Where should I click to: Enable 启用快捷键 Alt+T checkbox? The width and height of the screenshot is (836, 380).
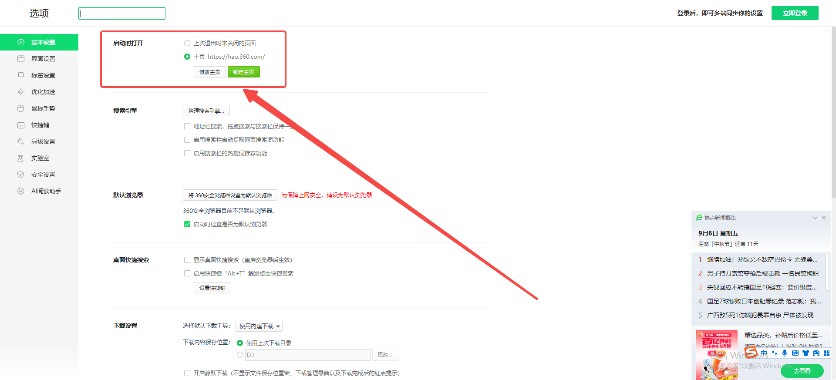pos(187,273)
